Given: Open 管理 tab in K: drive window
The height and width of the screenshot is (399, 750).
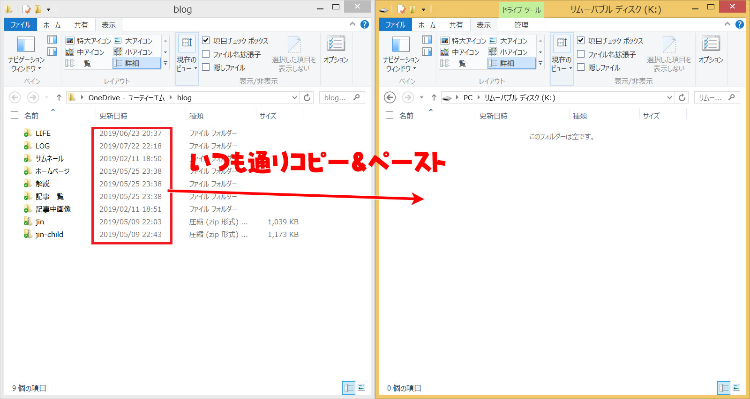Looking at the screenshot, I should click(x=521, y=25).
